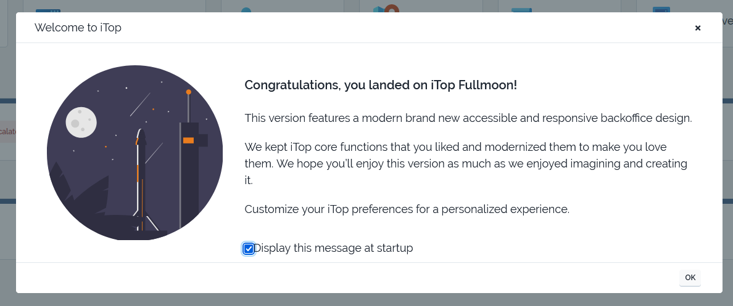
Task: Click the moon in the illustration
Action: [x=81, y=122]
